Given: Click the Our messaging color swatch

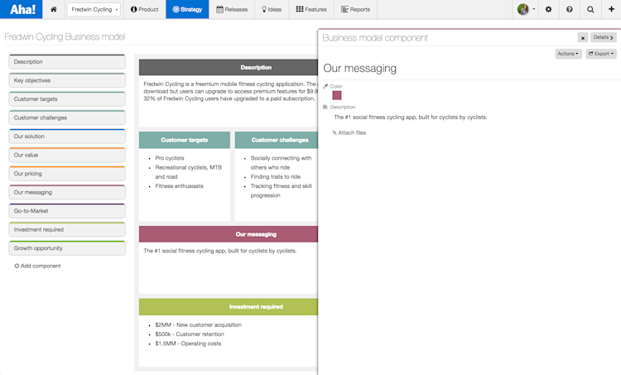Looking at the screenshot, I should click(337, 95).
